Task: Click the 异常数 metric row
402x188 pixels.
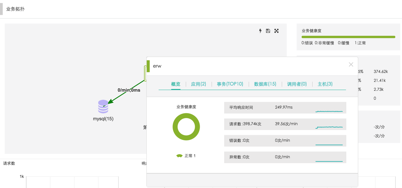Action: [x=285, y=157]
